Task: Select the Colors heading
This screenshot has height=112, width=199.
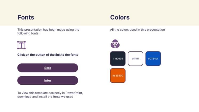Action: point(120,17)
